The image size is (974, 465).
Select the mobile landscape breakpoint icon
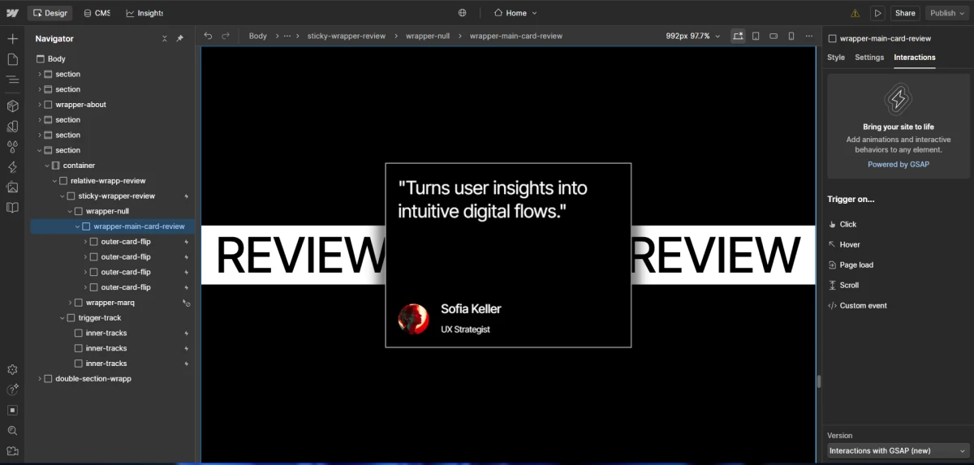point(773,36)
